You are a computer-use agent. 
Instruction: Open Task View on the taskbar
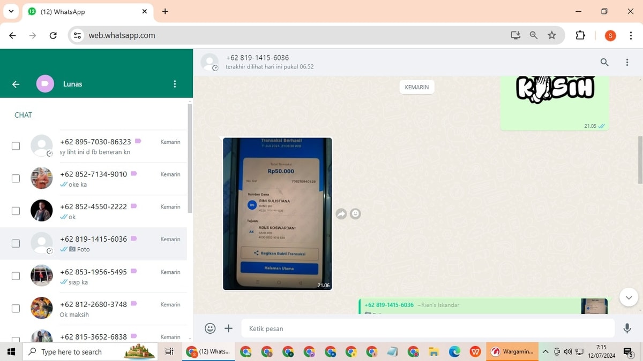click(x=169, y=352)
